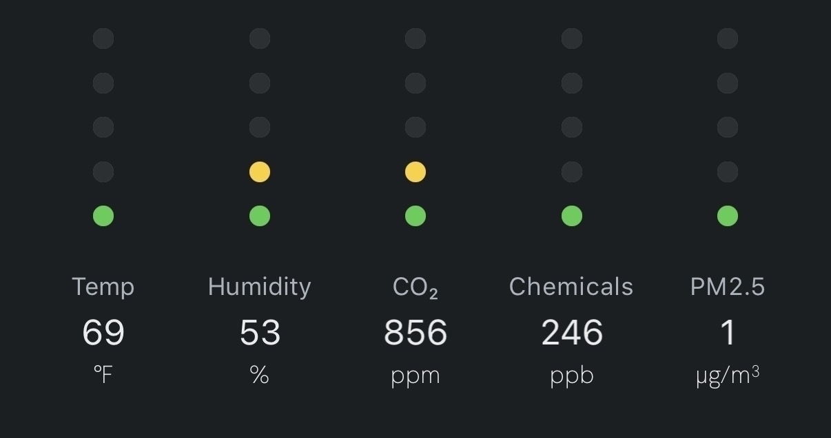Select the Humidity label
Image resolution: width=831 pixels, height=438 pixels.
pyautogui.click(x=260, y=287)
